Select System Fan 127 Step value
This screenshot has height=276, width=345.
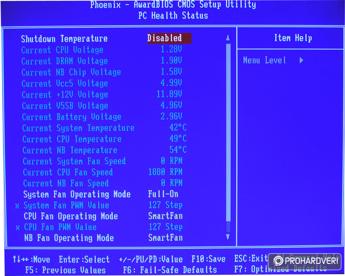pos(166,205)
